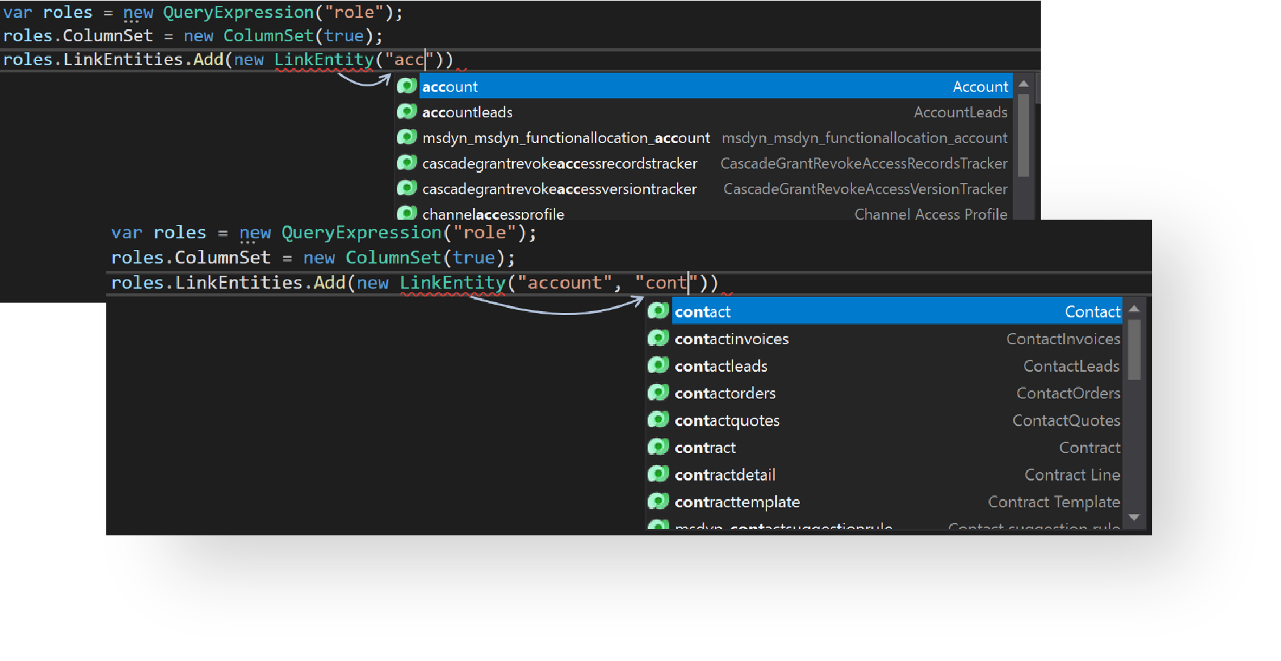Click the icon next to contactorders

coord(658,392)
